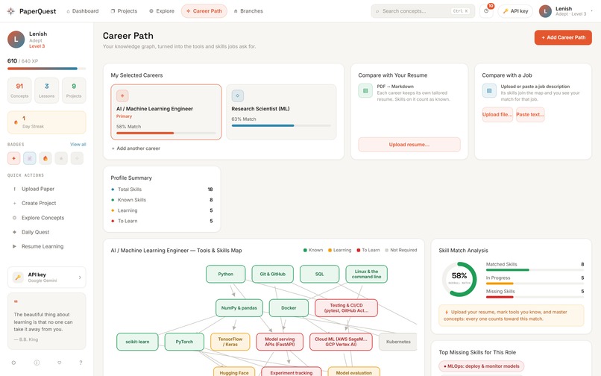Toggle the Not Required legend filter

pyautogui.click(x=401, y=250)
